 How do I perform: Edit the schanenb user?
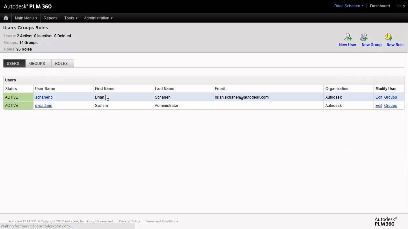coord(379,97)
